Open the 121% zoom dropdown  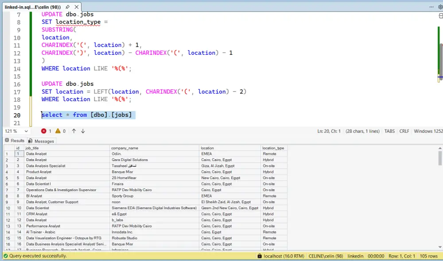[x=16, y=131]
